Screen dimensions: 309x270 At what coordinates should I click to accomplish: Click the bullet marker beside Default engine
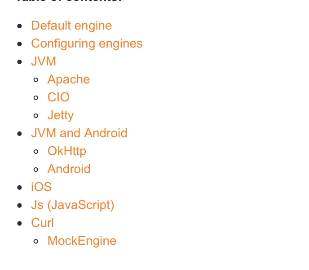tap(19, 26)
